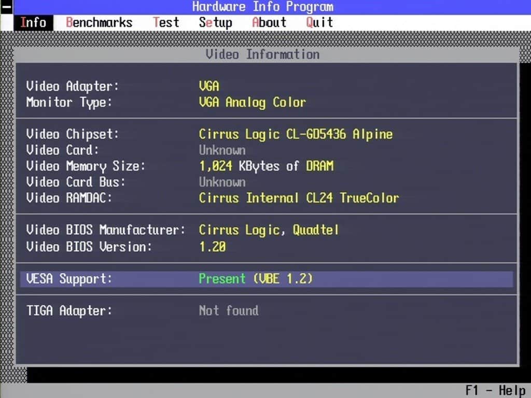This screenshot has height=398, width=531.
Task: Click the 1.20 BIOS version value
Action: coord(212,247)
